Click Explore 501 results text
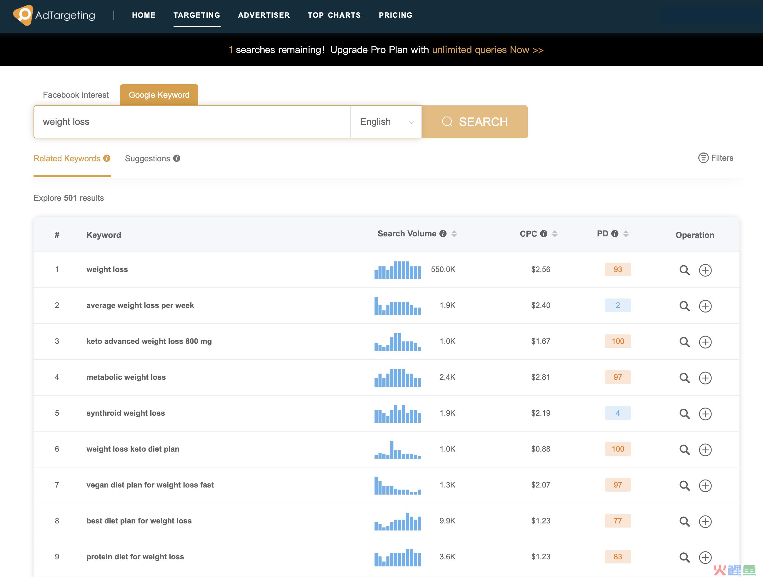The width and height of the screenshot is (763, 577). coord(69,198)
